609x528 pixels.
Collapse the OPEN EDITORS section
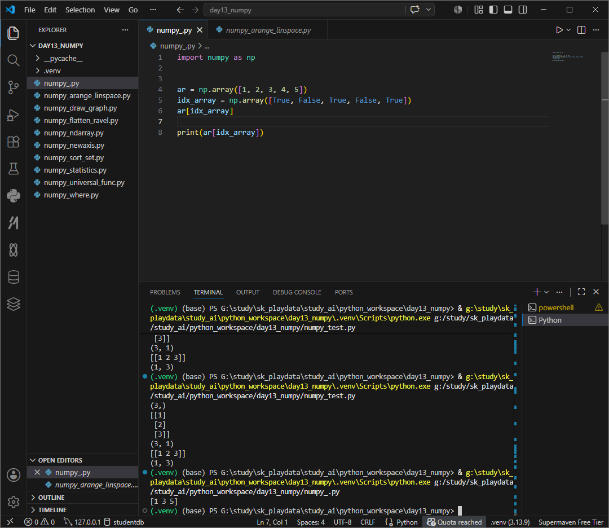(82, 460)
